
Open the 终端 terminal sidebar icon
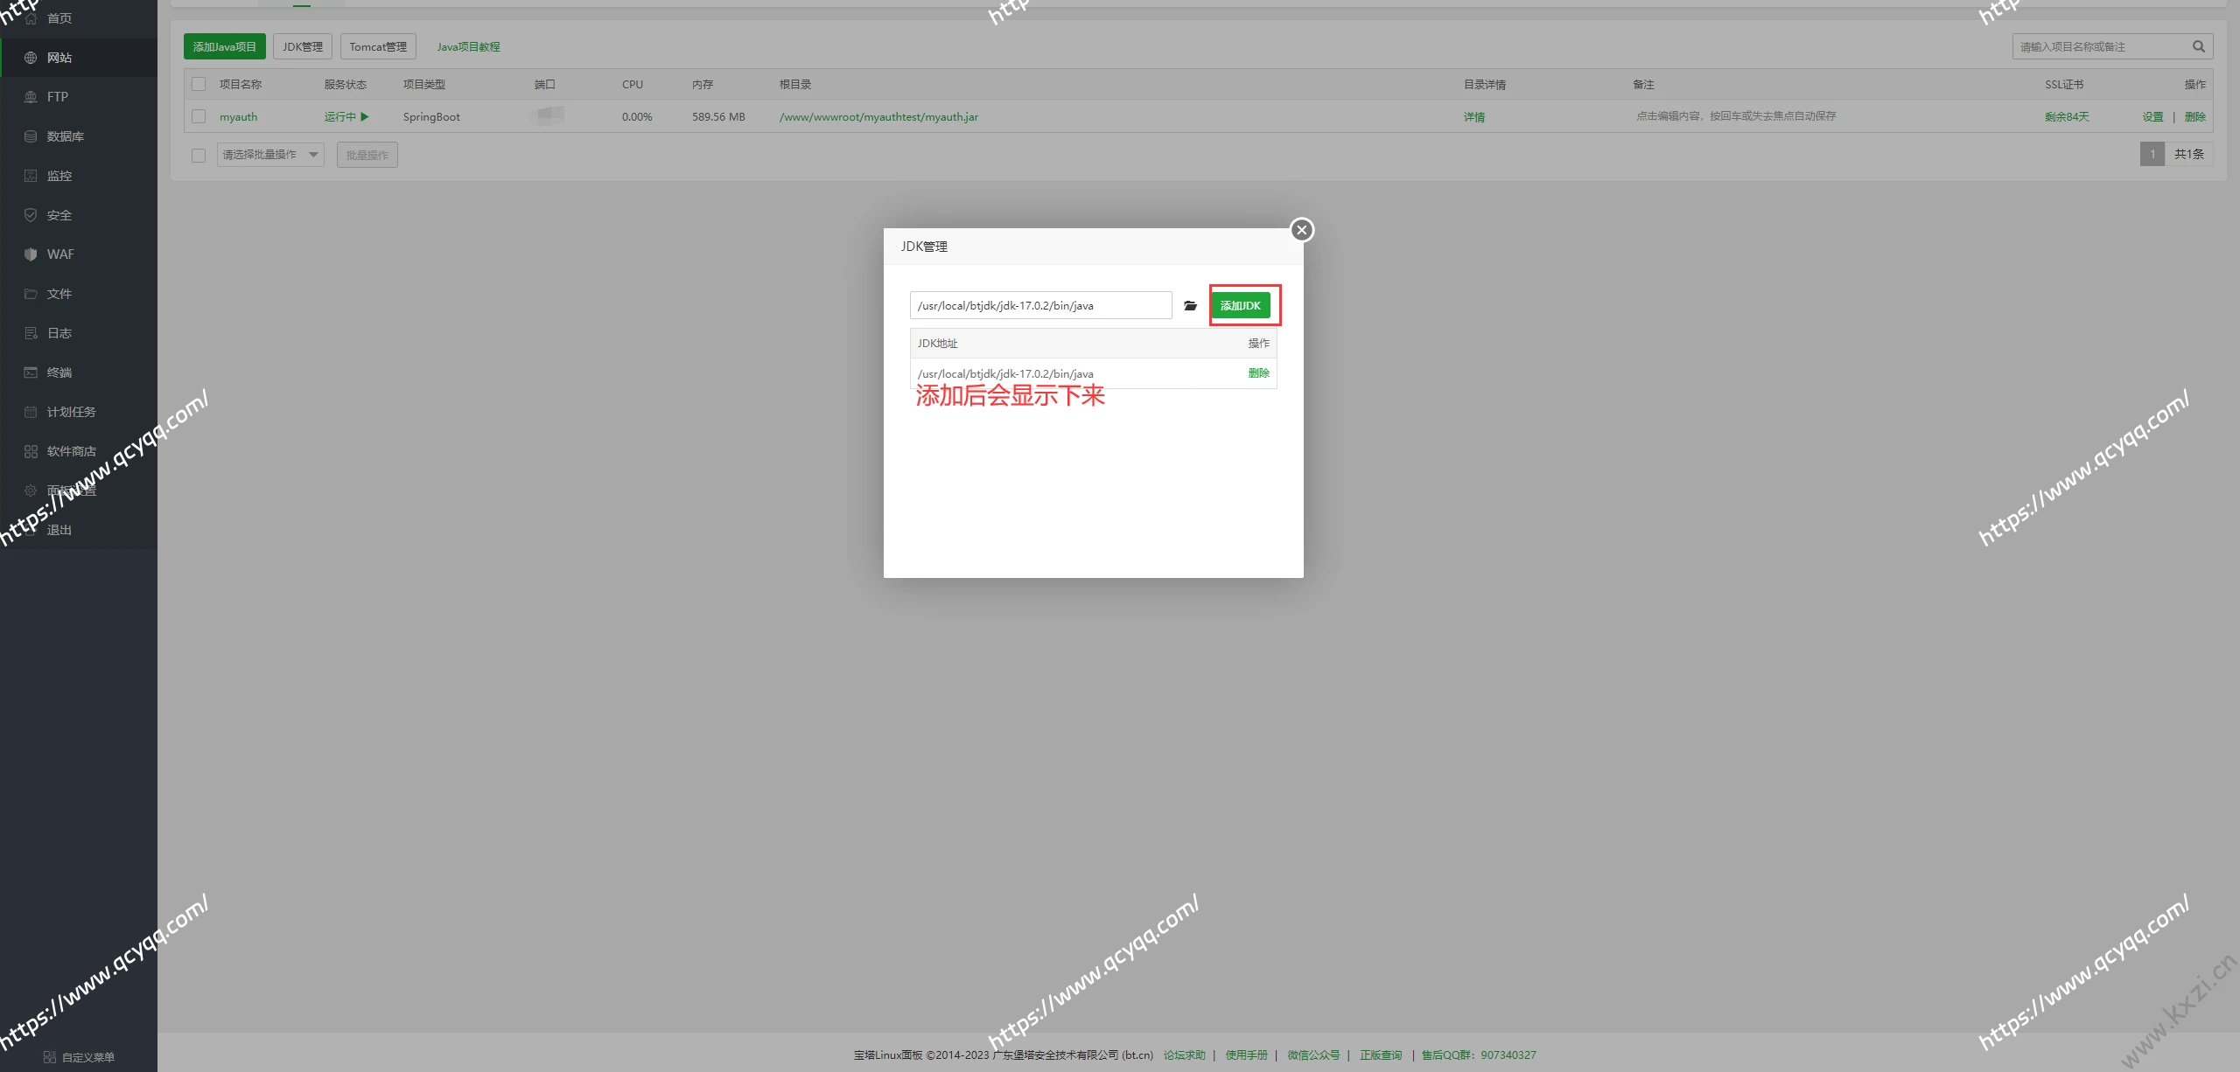coord(31,372)
